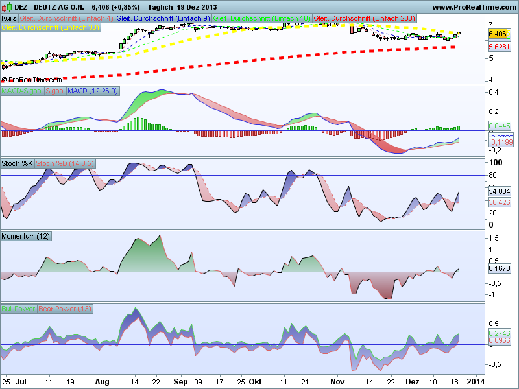Image resolution: width=519 pixels, height=389 pixels.
Task: Click the yellow price label 6,406
Action: click(498, 34)
